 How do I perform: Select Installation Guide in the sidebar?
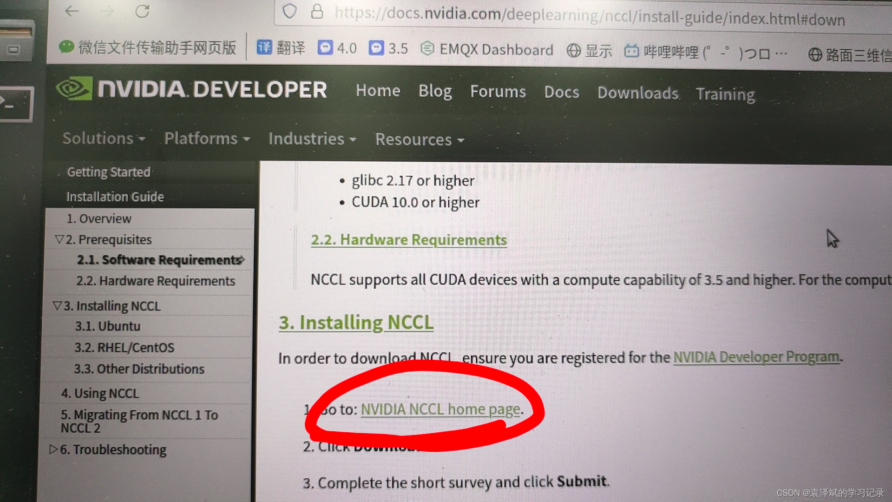(115, 197)
